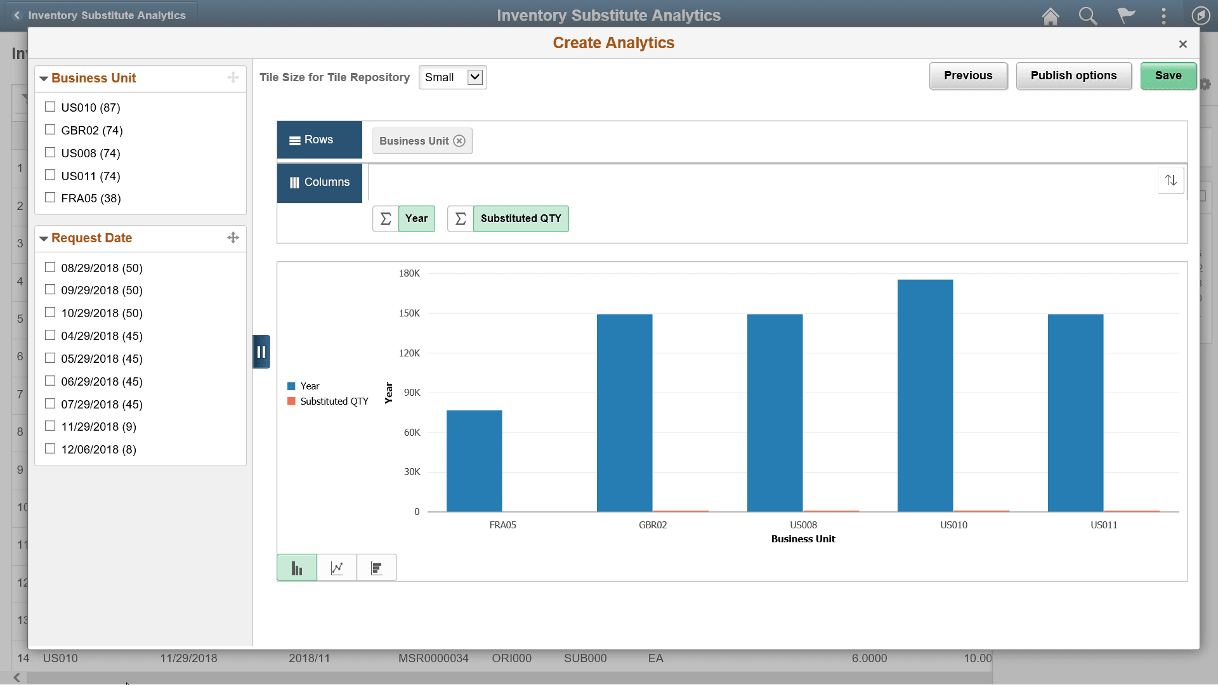Select the Columns tab
The image size is (1218, 685).
[319, 183]
